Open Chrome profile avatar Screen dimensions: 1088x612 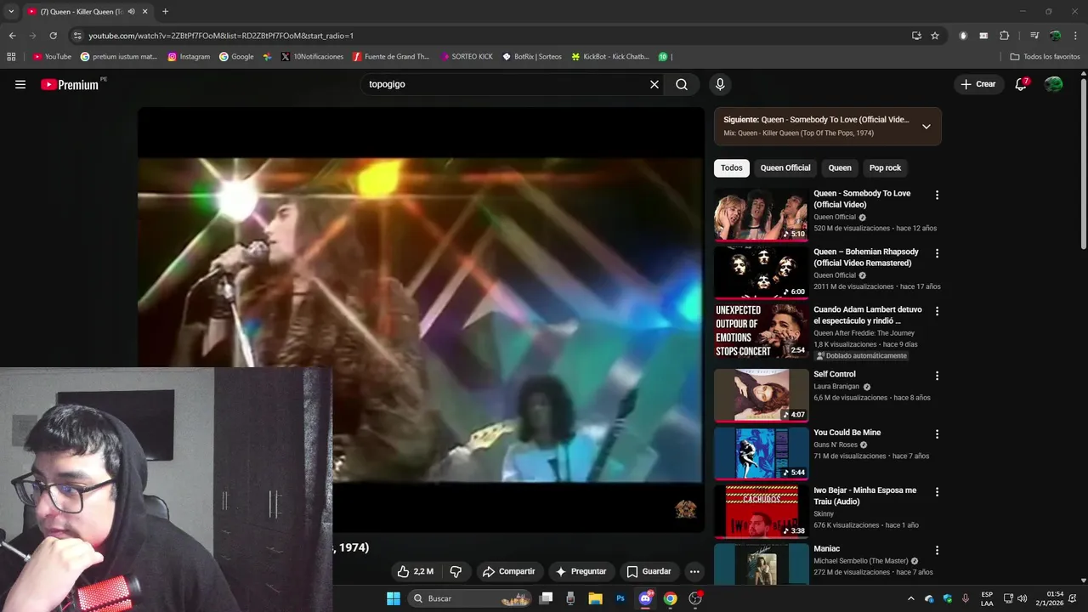1055,36
